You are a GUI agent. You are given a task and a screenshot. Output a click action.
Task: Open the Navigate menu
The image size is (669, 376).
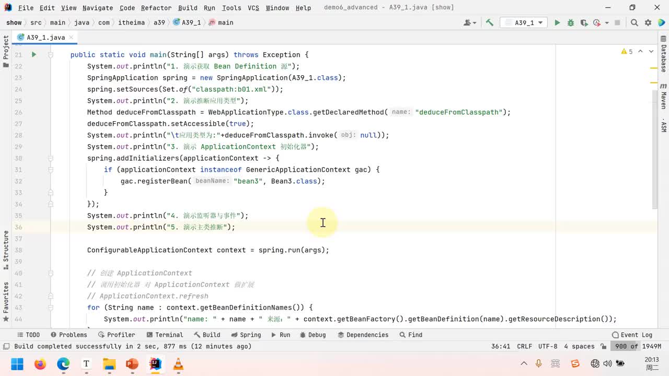pyautogui.click(x=98, y=8)
